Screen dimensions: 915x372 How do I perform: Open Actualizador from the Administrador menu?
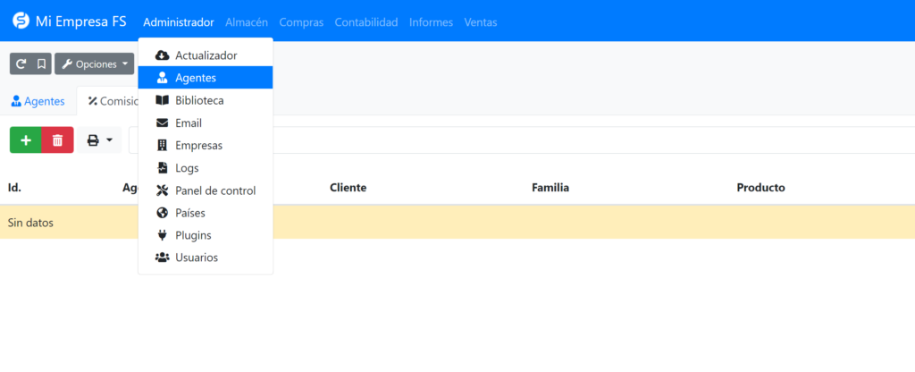206,55
